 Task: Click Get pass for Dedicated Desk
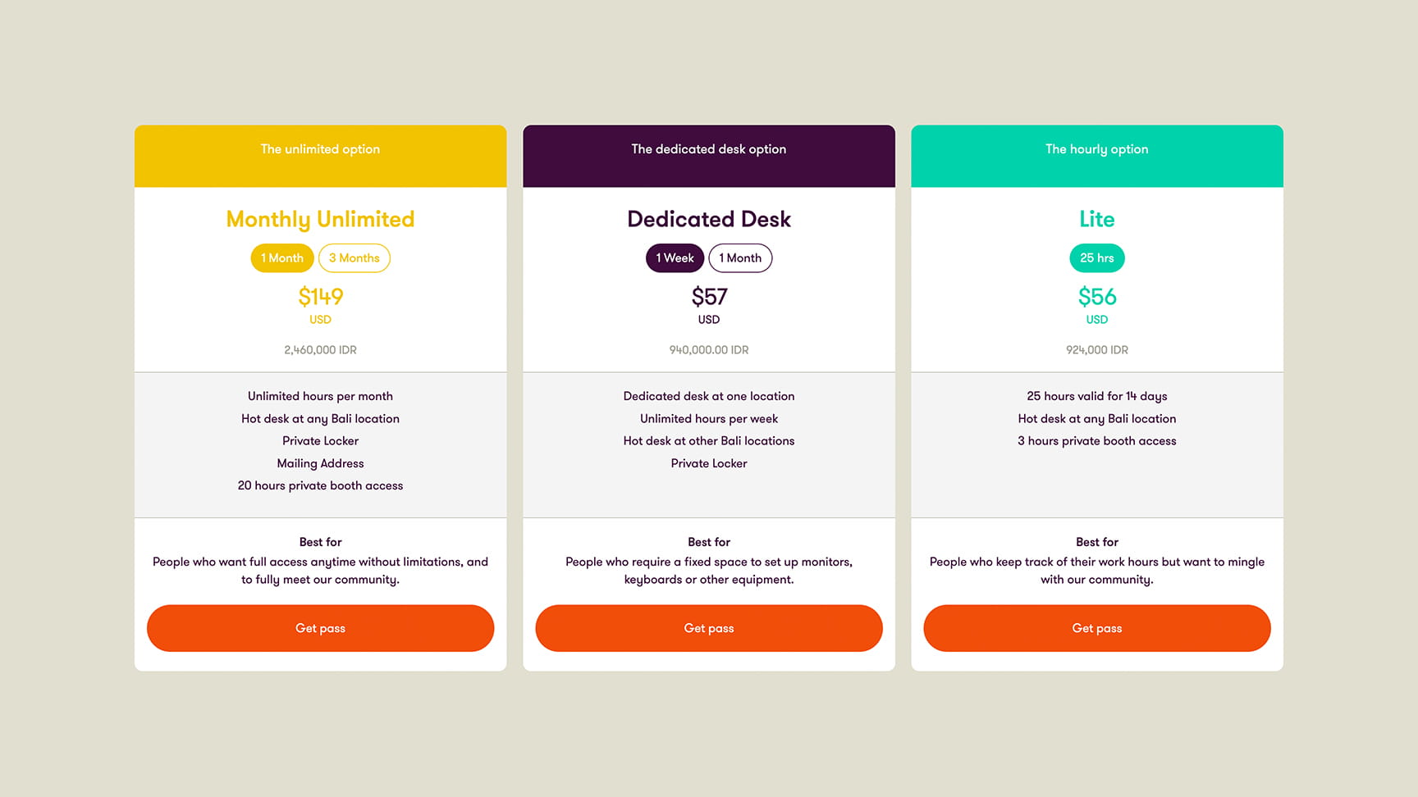pyautogui.click(x=709, y=628)
